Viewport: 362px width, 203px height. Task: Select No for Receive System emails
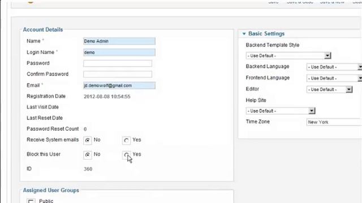(88, 140)
